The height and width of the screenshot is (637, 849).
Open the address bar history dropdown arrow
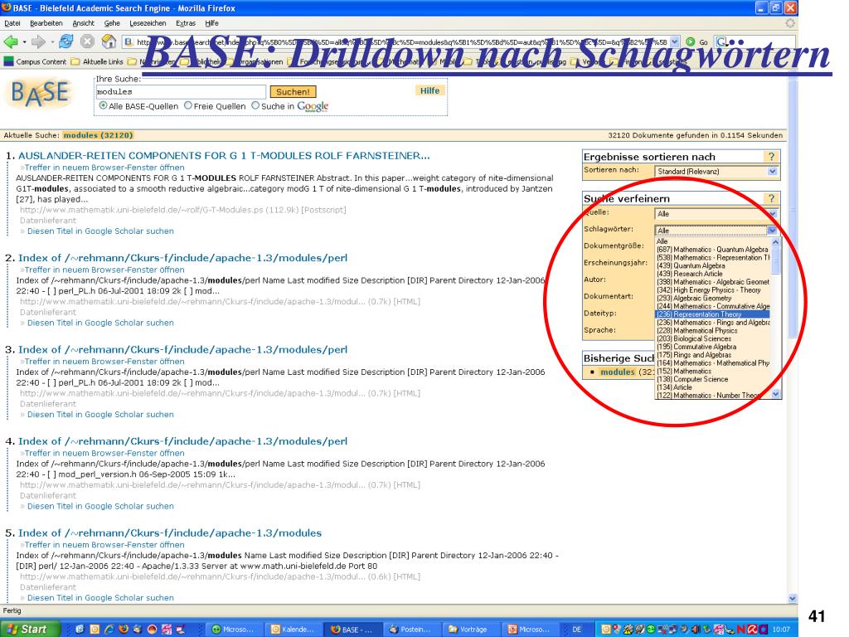pos(674,41)
